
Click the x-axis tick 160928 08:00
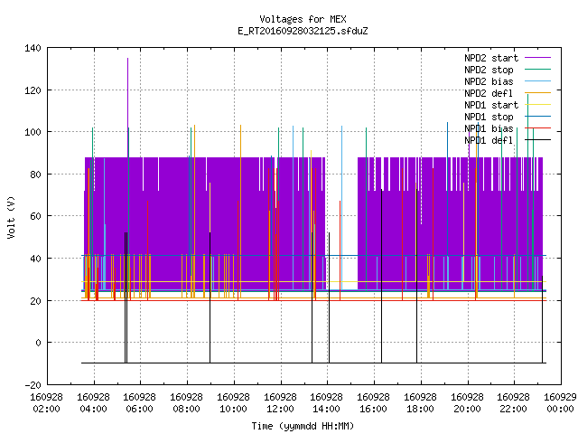186,403
